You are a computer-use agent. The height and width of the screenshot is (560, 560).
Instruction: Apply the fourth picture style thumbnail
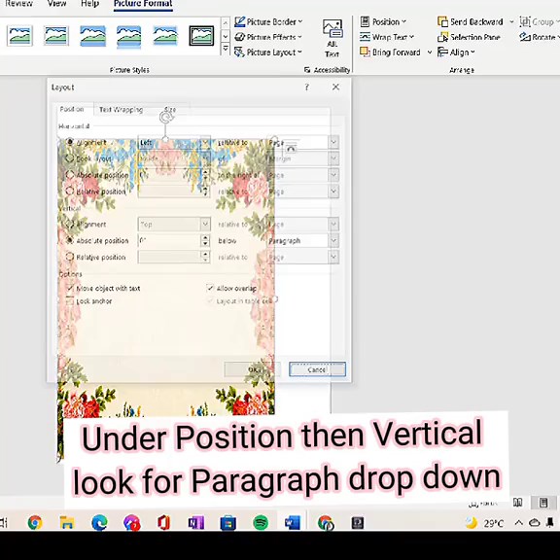pos(129,36)
